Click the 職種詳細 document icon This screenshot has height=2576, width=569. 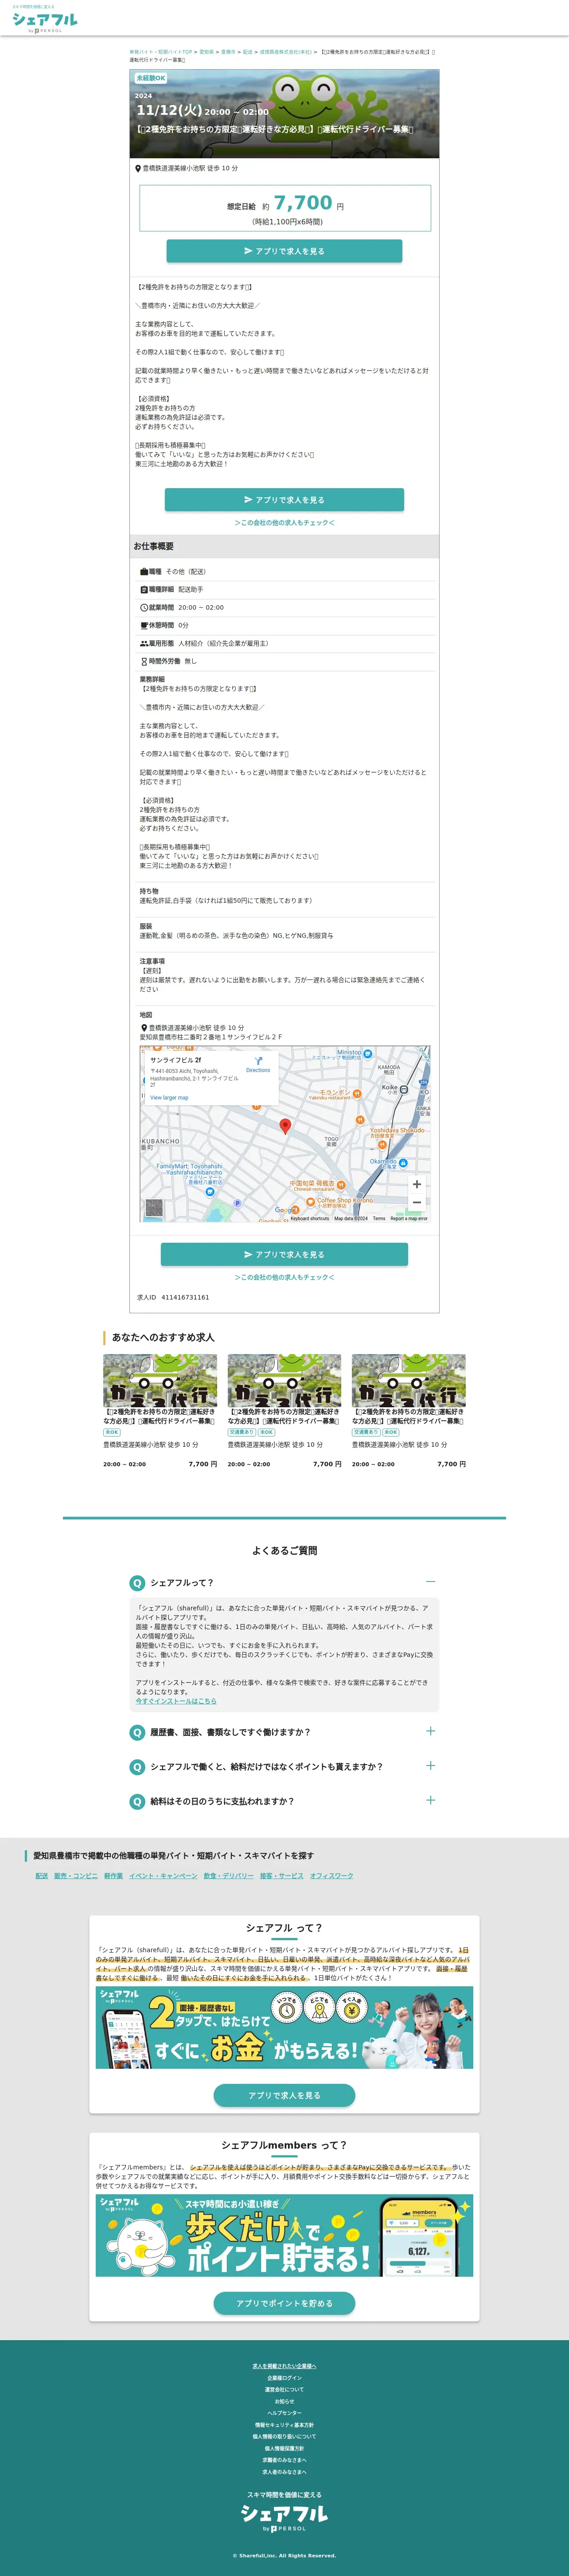pyautogui.click(x=144, y=590)
